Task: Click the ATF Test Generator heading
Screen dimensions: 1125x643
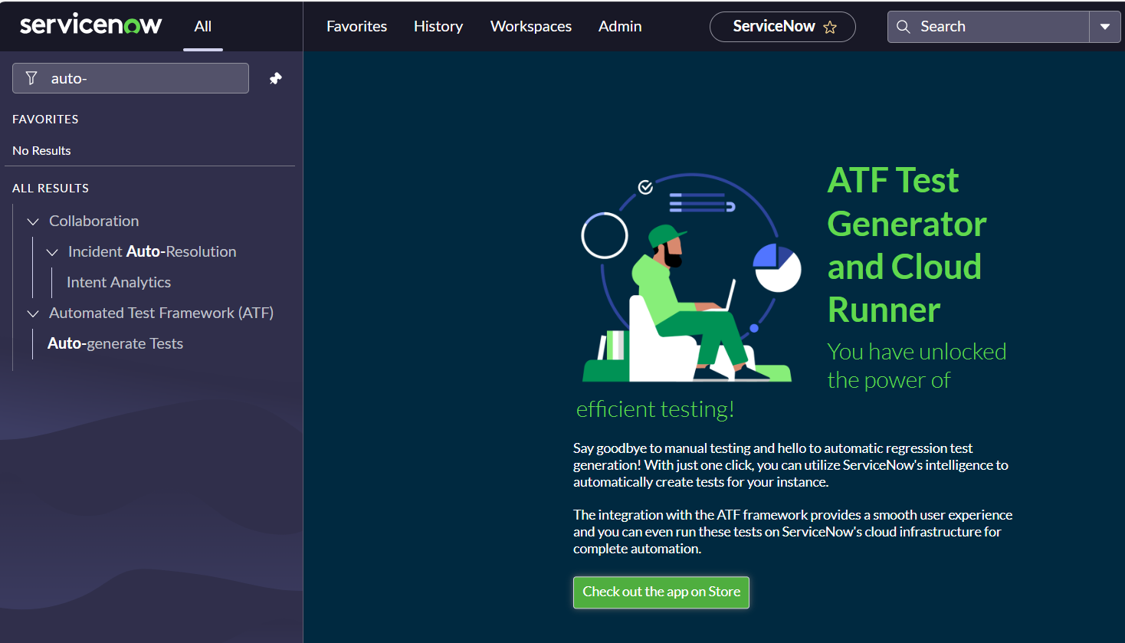Action: [x=907, y=245]
